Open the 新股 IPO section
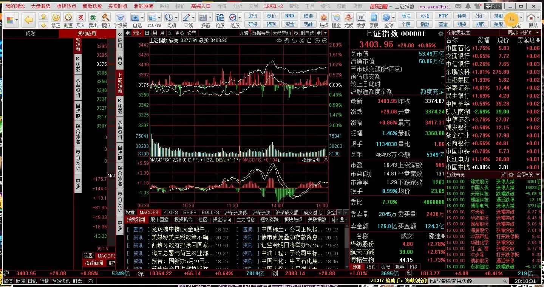This screenshot has width=544, height=287. 373,18
